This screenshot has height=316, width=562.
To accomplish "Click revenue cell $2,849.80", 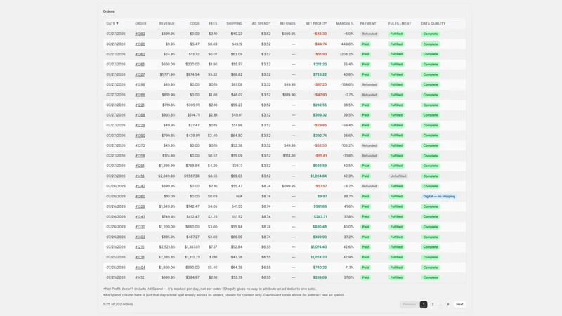I will click(166, 176).
